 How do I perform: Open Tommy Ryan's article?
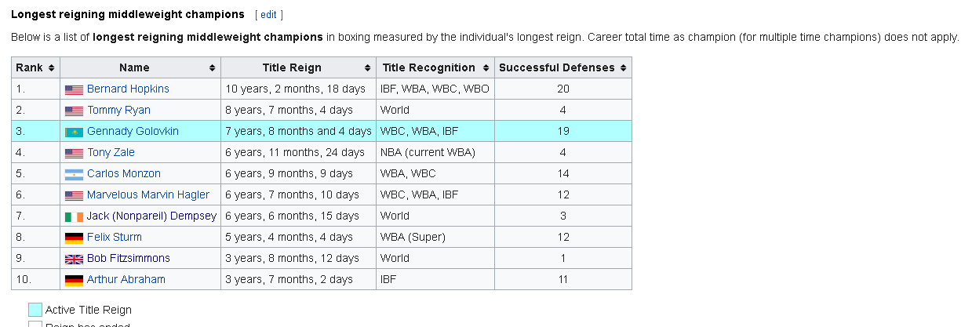tap(118, 111)
